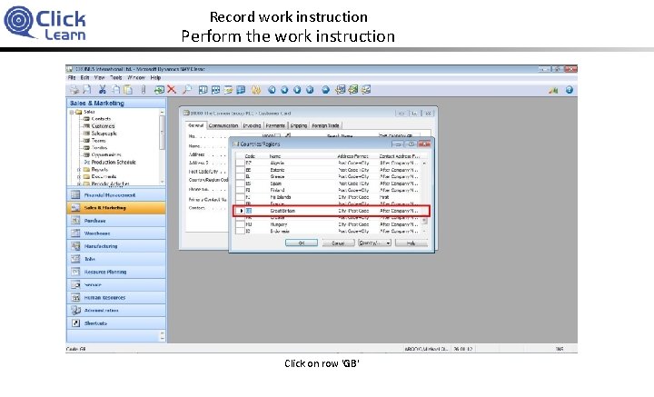Viewport: 654px width, 397px height.
Task: Click the 'Address Format' column header
Action: (352, 156)
